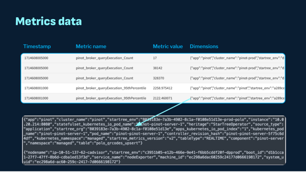306x172 pixels.
Task: Click the expanded JSON containing "polo_qrcodes_upsert"
Action: click(154, 131)
